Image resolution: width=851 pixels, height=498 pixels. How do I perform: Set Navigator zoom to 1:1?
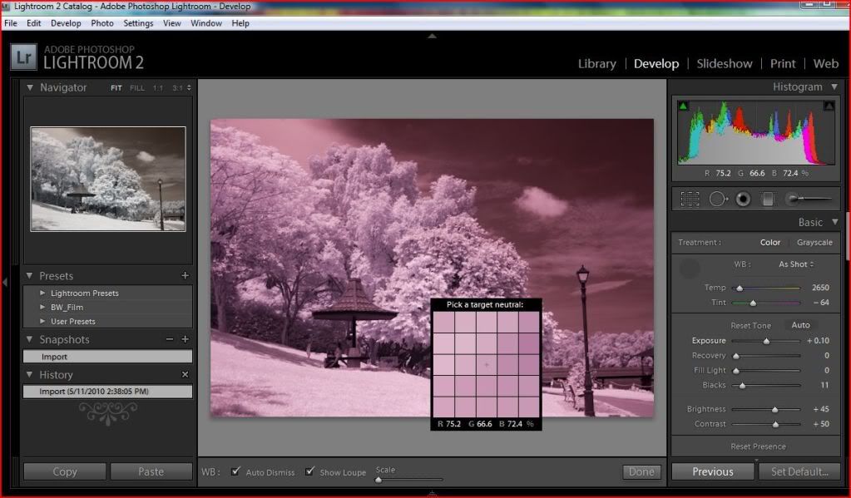point(157,88)
